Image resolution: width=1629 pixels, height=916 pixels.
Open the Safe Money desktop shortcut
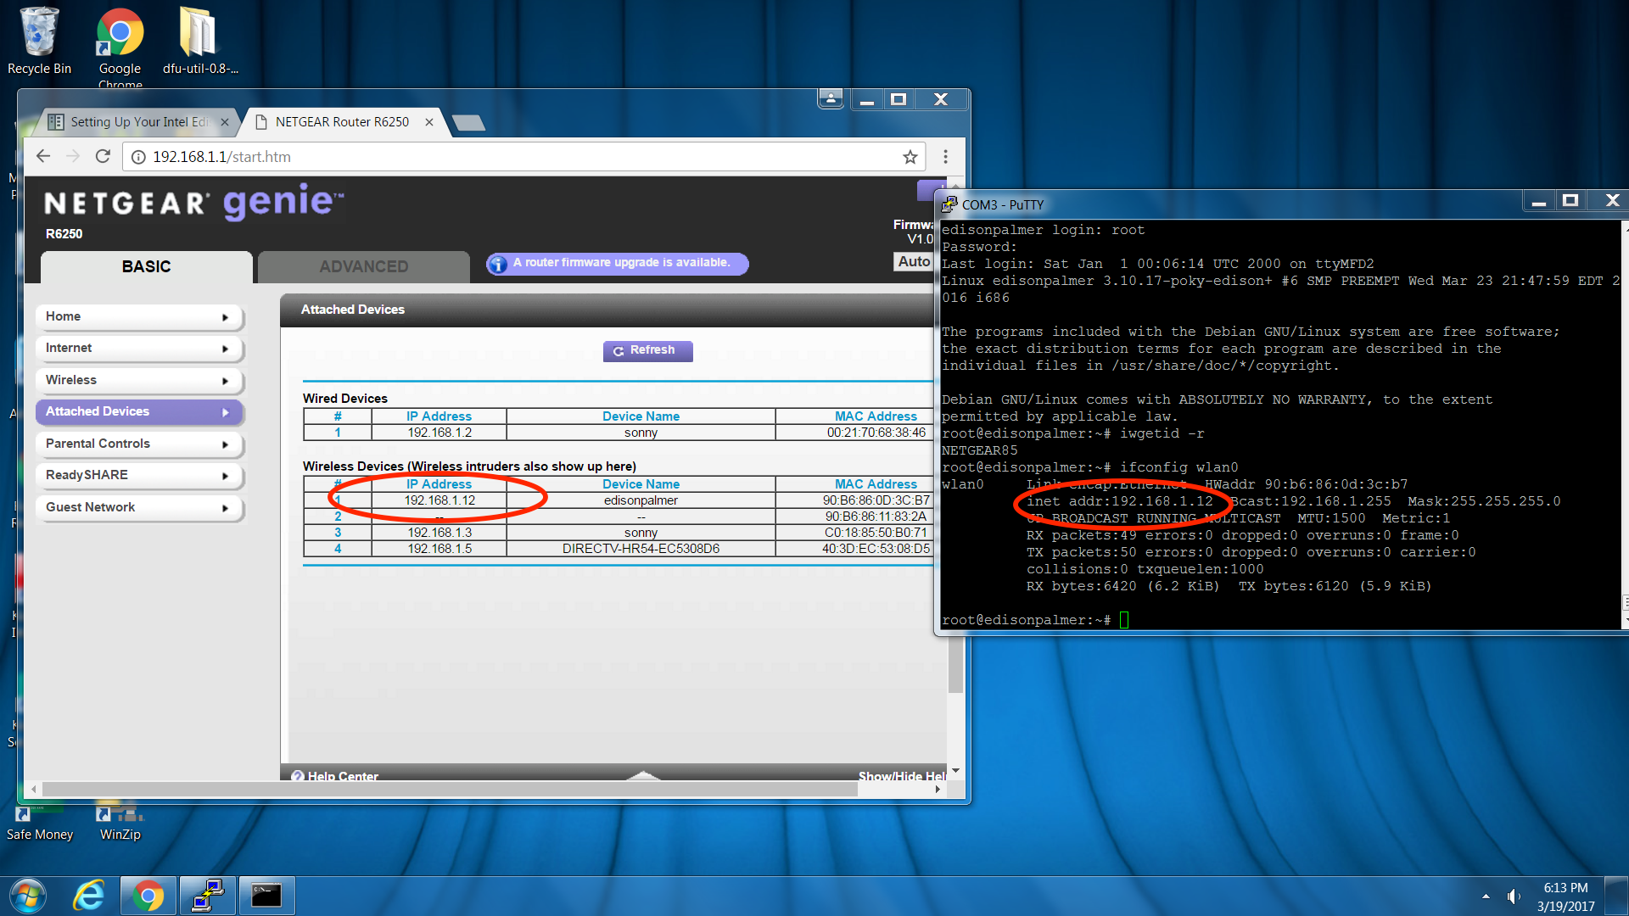[39, 821]
